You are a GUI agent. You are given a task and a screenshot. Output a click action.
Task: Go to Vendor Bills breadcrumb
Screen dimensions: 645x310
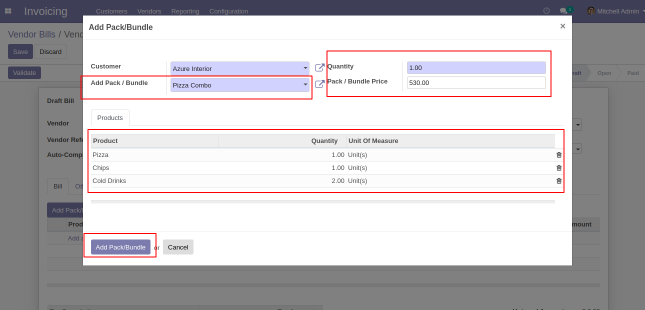click(x=31, y=34)
